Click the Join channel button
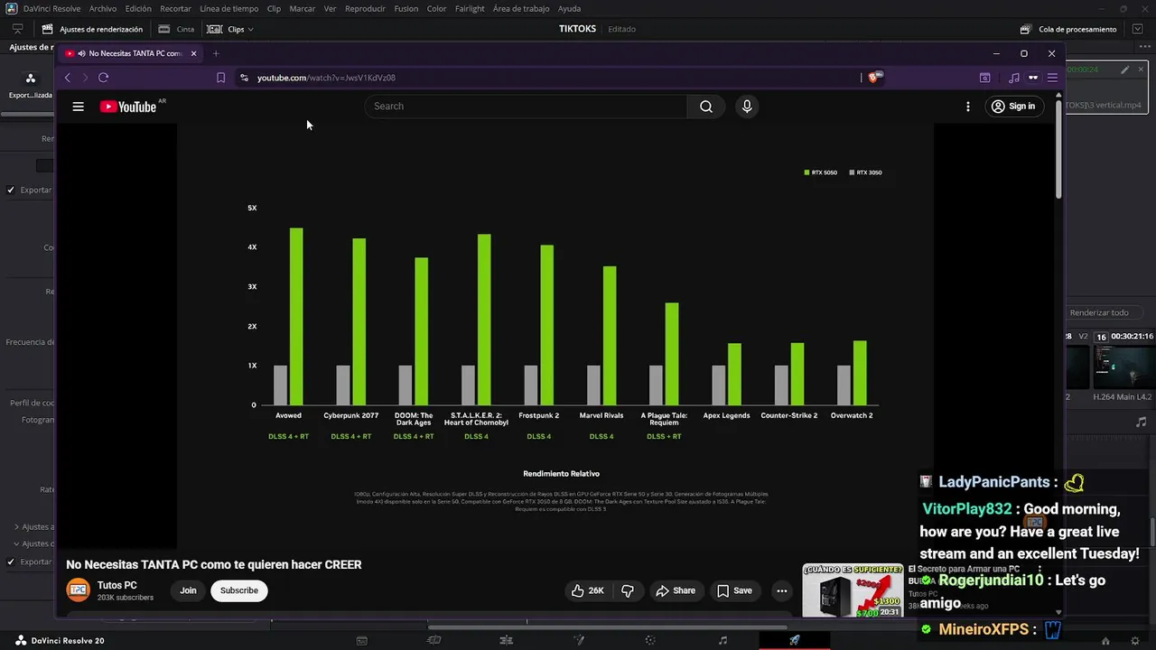The height and width of the screenshot is (650, 1156). click(188, 590)
